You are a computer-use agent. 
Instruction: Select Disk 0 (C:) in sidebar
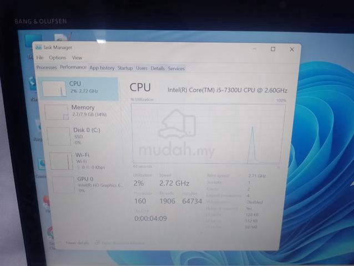(84, 136)
